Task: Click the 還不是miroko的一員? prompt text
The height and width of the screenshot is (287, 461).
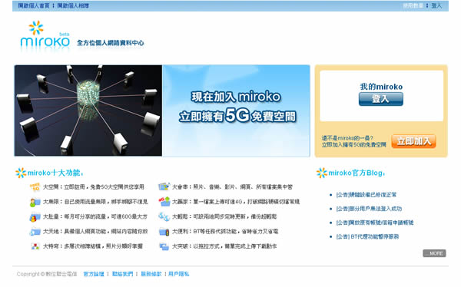Action: [x=347, y=138]
